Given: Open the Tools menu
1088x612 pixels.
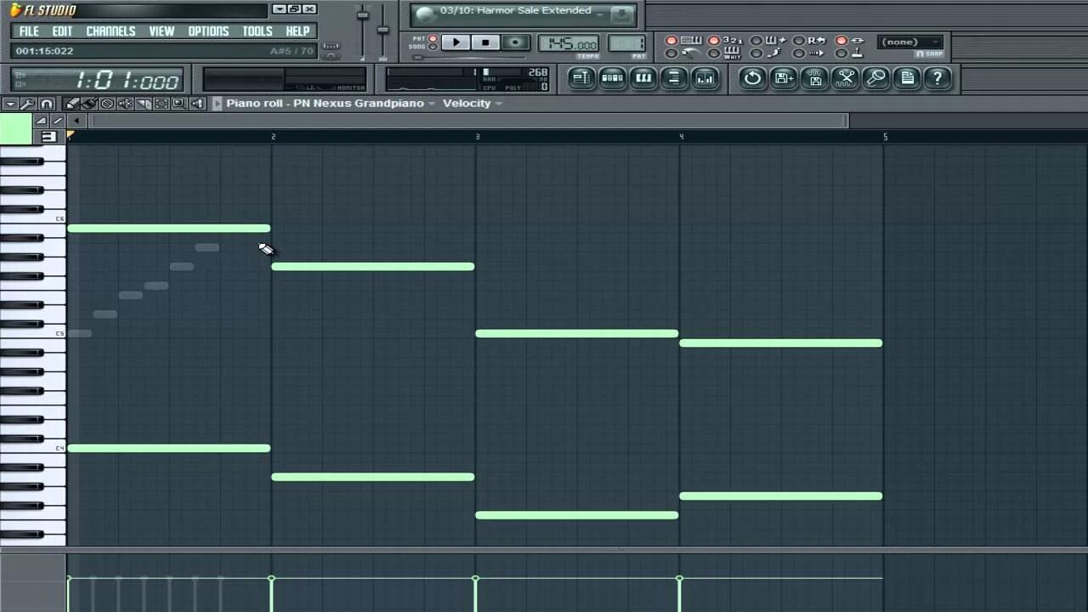Looking at the screenshot, I should 258,31.
